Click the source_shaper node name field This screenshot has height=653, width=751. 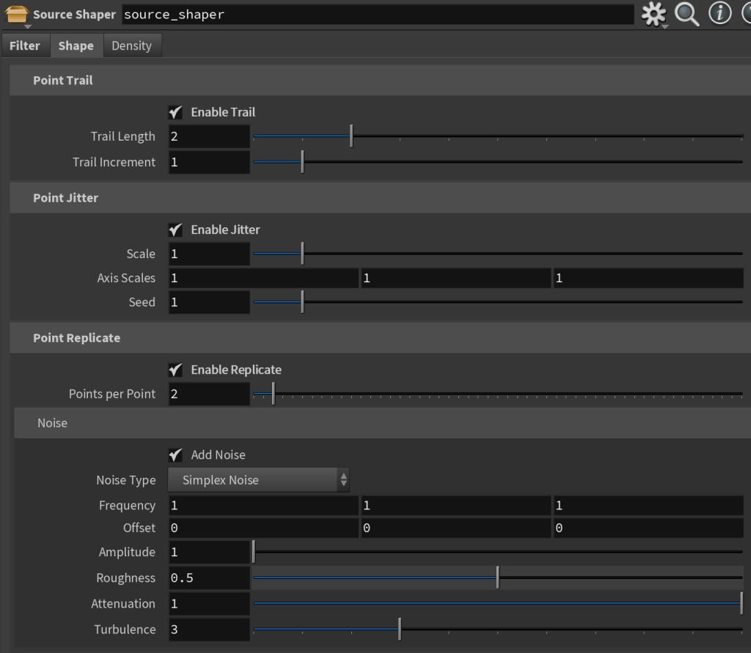coord(377,15)
